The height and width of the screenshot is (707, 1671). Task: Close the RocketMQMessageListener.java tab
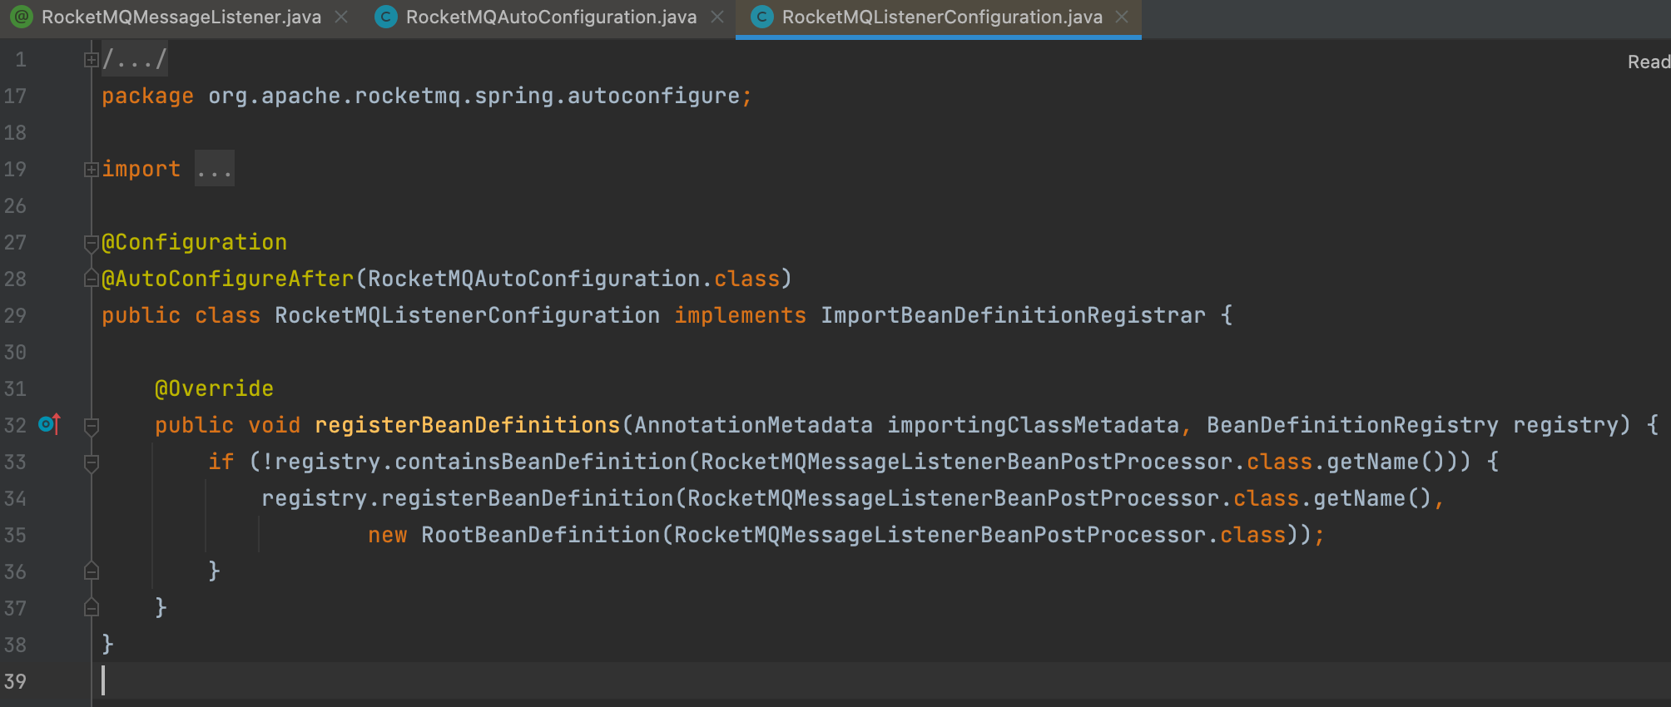click(341, 17)
